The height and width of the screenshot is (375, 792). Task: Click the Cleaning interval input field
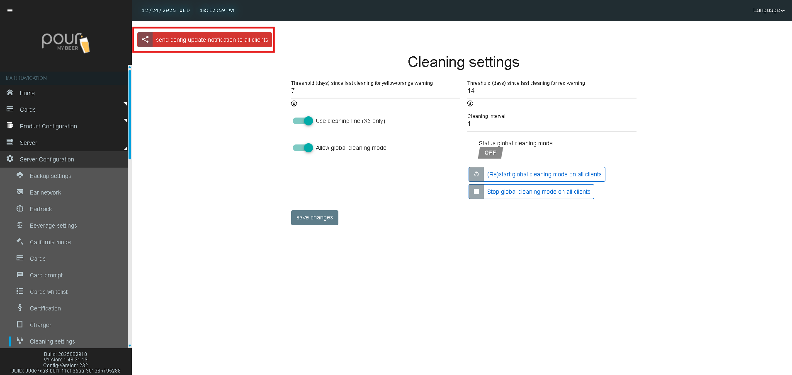click(551, 124)
